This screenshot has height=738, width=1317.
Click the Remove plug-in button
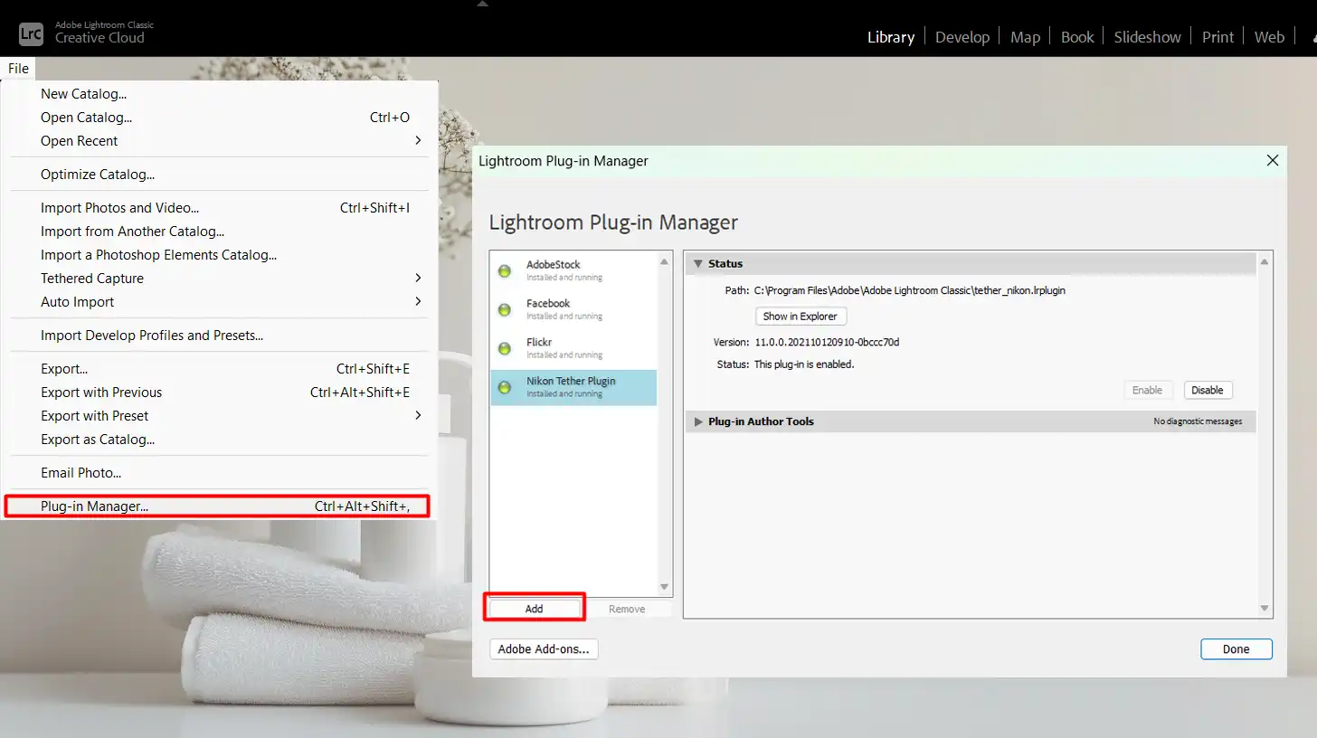tap(627, 609)
